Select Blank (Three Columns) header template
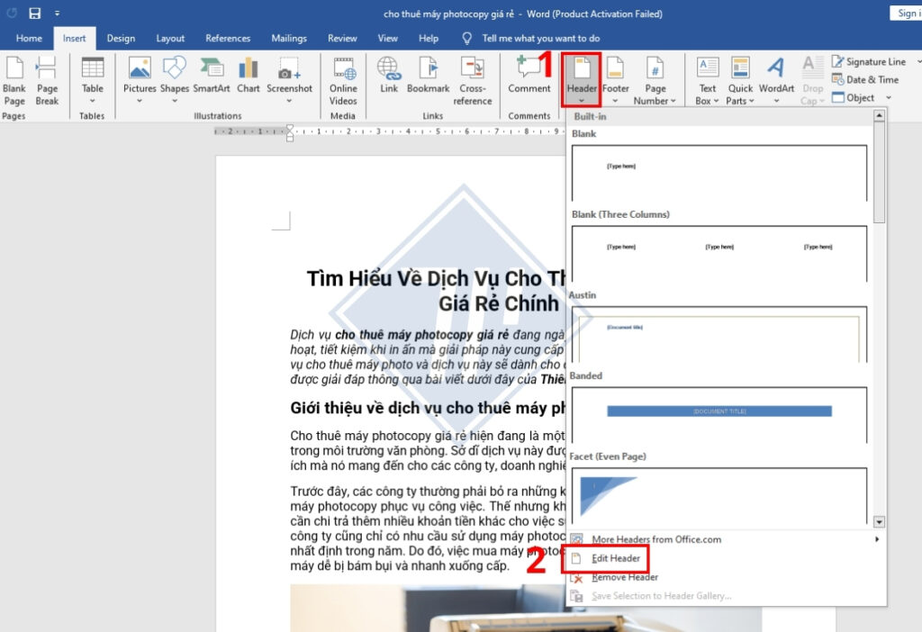 [719, 253]
